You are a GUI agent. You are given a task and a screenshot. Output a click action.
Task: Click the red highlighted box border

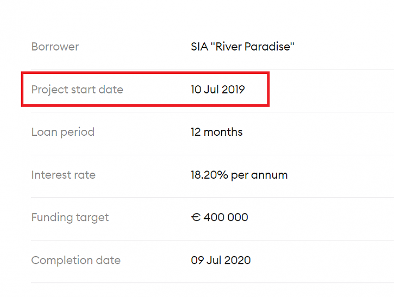(x=145, y=73)
